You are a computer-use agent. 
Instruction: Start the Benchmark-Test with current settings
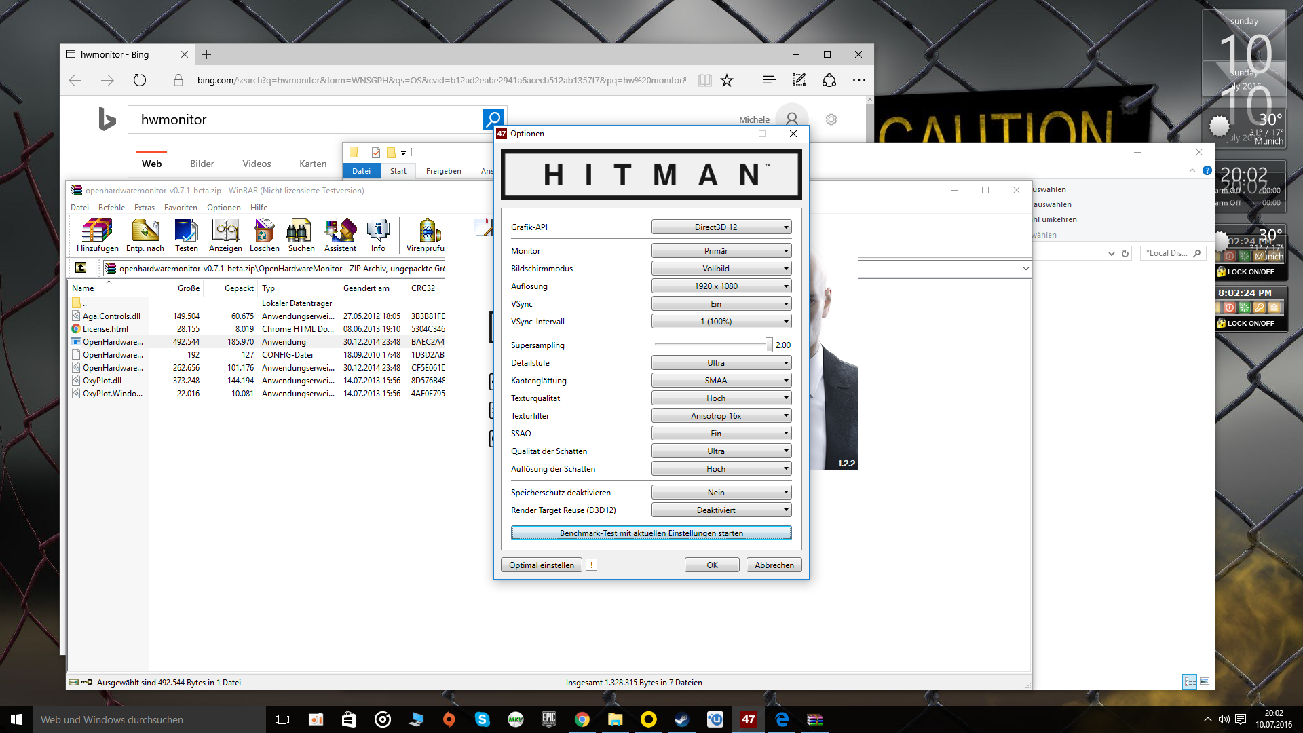tap(651, 533)
